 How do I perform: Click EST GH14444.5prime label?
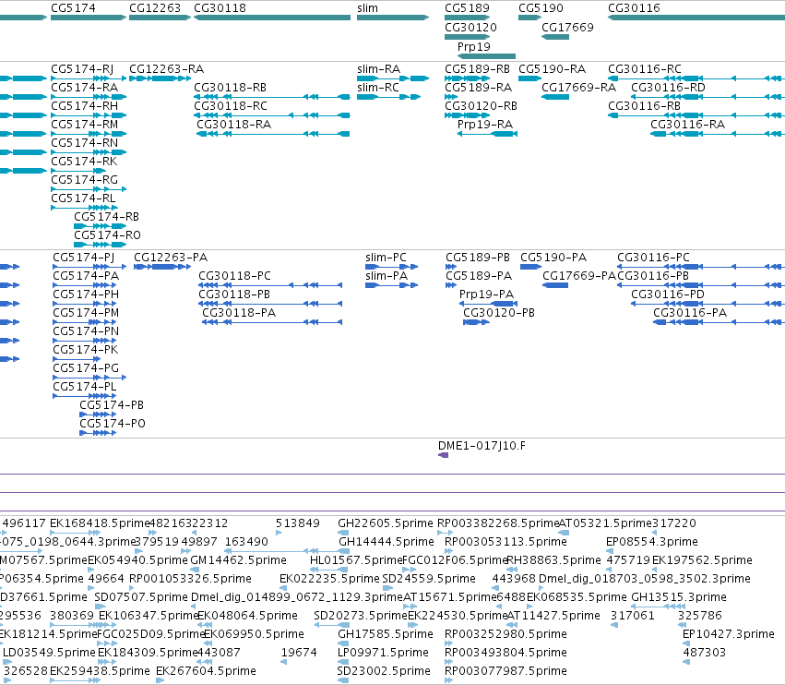[x=386, y=542]
